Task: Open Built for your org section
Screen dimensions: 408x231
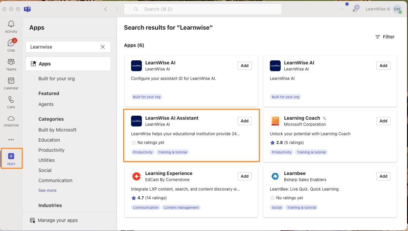Action: pyautogui.click(x=57, y=79)
